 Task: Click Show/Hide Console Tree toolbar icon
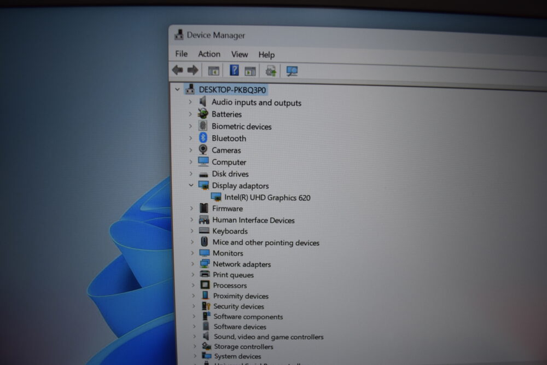213,71
